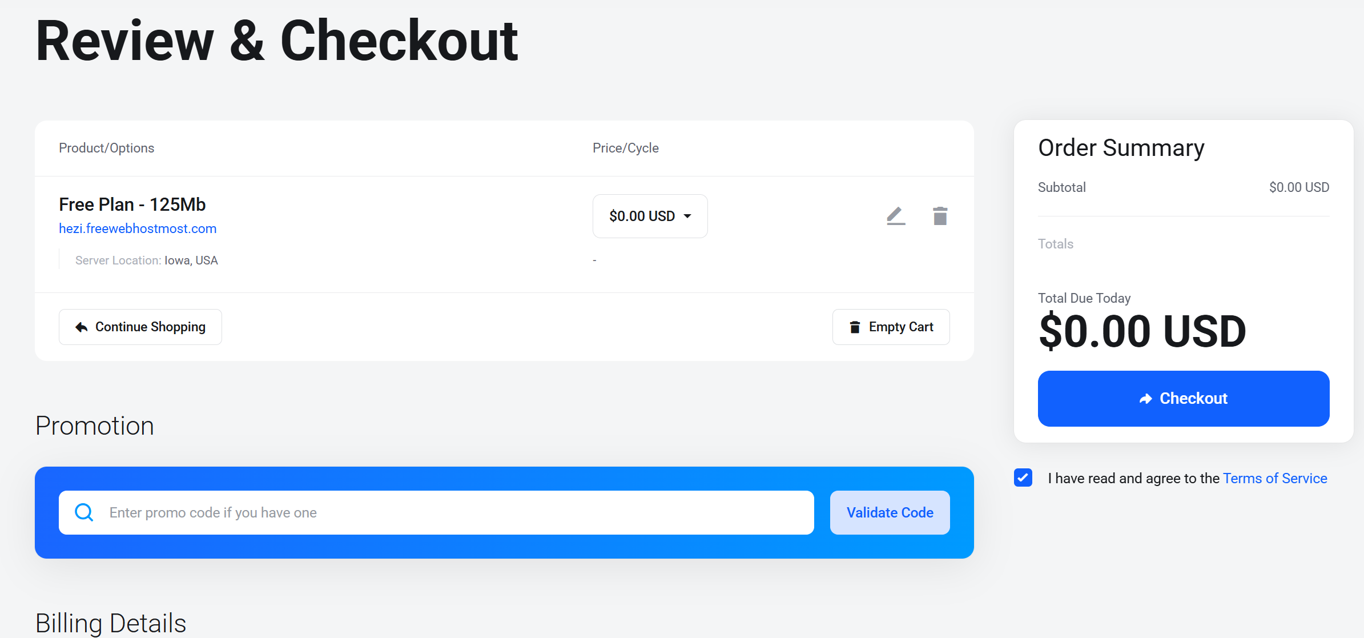Viewport: 1364px width, 638px height.
Task: Uncheck the Terms of Service agreement checkbox
Action: click(x=1023, y=478)
